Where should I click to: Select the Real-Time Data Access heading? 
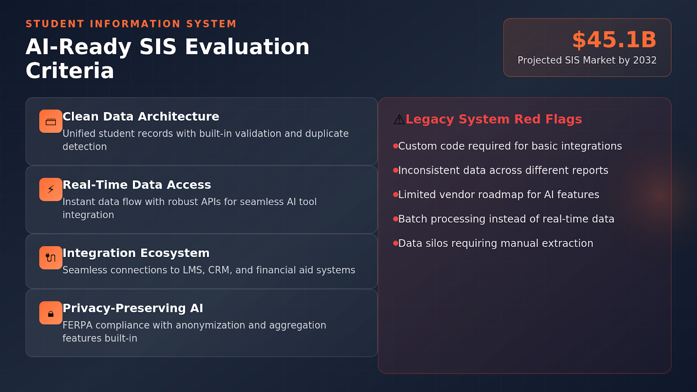[137, 185]
